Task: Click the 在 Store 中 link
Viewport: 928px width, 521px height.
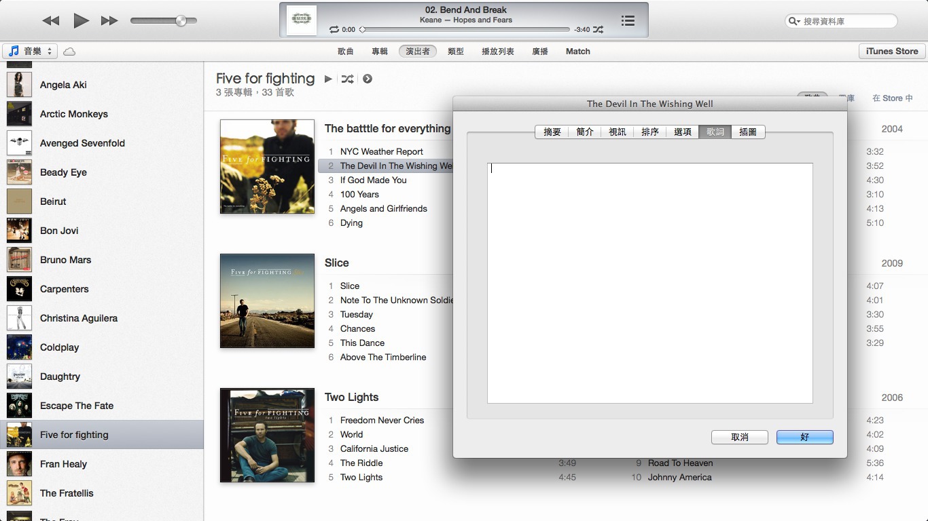Action: tap(892, 98)
